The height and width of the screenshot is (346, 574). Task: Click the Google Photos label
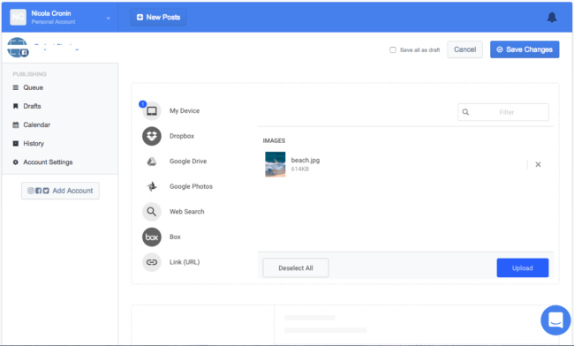(191, 186)
